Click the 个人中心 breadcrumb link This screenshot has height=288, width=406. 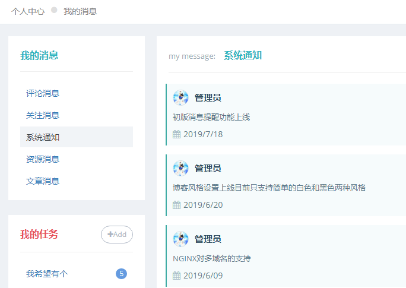(x=28, y=11)
